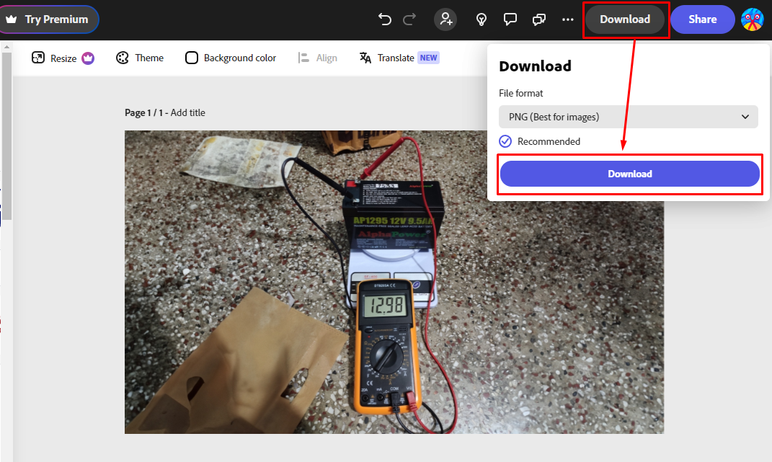Click the Translate language icon
This screenshot has height=462, width=772.
click(365, 58)
